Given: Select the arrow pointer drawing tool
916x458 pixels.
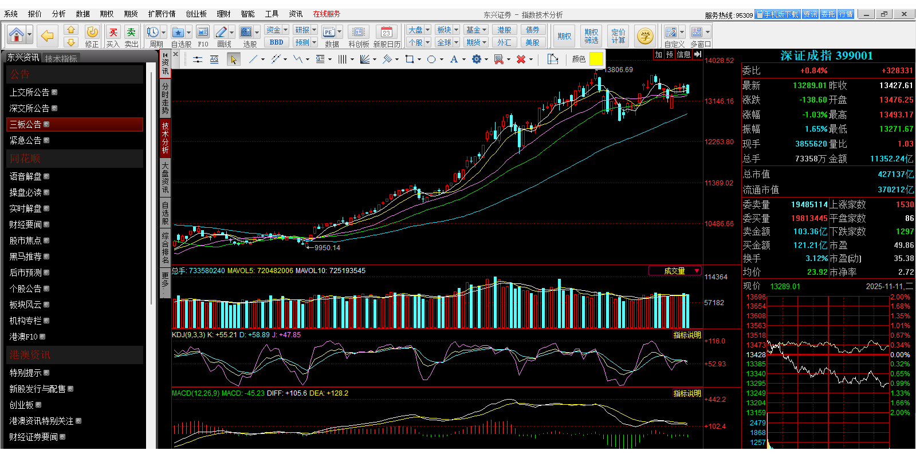Looking at the screenshot, I should [x=233, y=59].
